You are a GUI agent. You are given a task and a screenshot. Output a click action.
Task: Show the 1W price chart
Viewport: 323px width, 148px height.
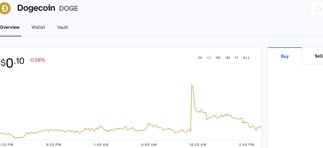(218, 58)
